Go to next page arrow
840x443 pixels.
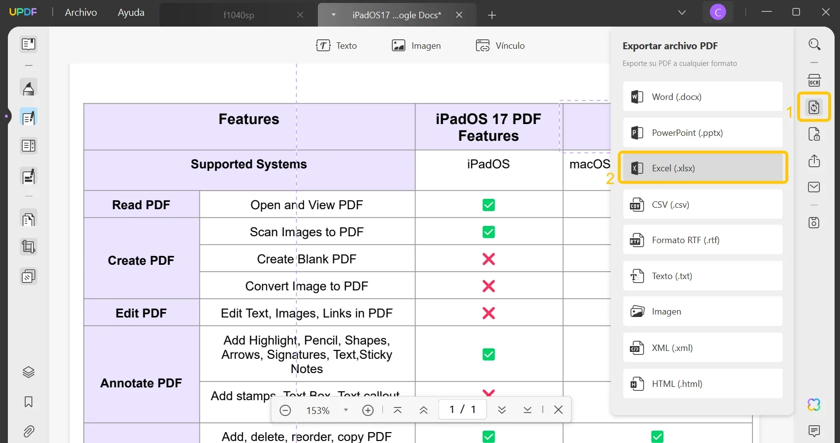502,410
